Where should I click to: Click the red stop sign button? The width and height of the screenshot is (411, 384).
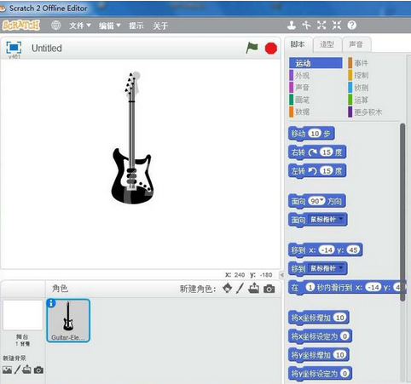(271, 49)
